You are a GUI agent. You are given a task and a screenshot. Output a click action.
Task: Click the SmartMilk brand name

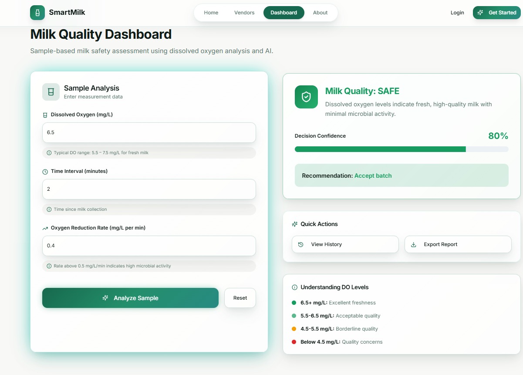coord(67,13)
